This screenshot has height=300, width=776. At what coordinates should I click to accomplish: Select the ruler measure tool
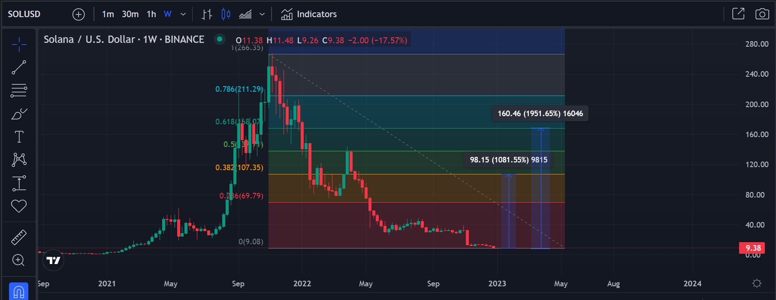pos(19,237)
